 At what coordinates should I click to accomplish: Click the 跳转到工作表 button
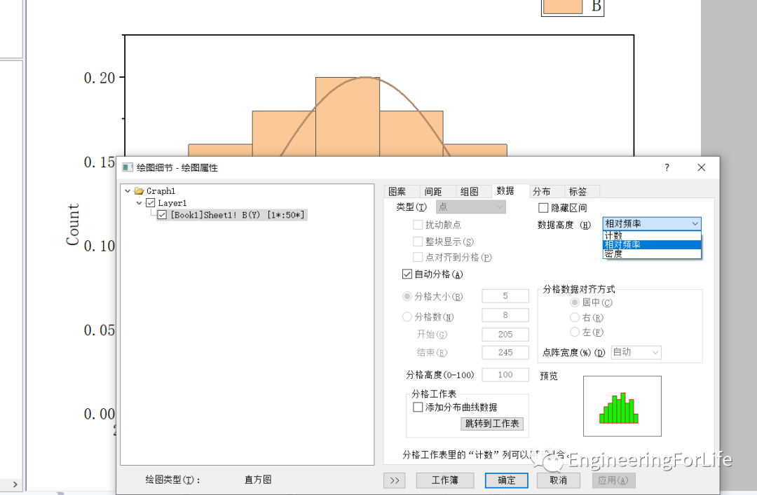[x=492, y=424]
